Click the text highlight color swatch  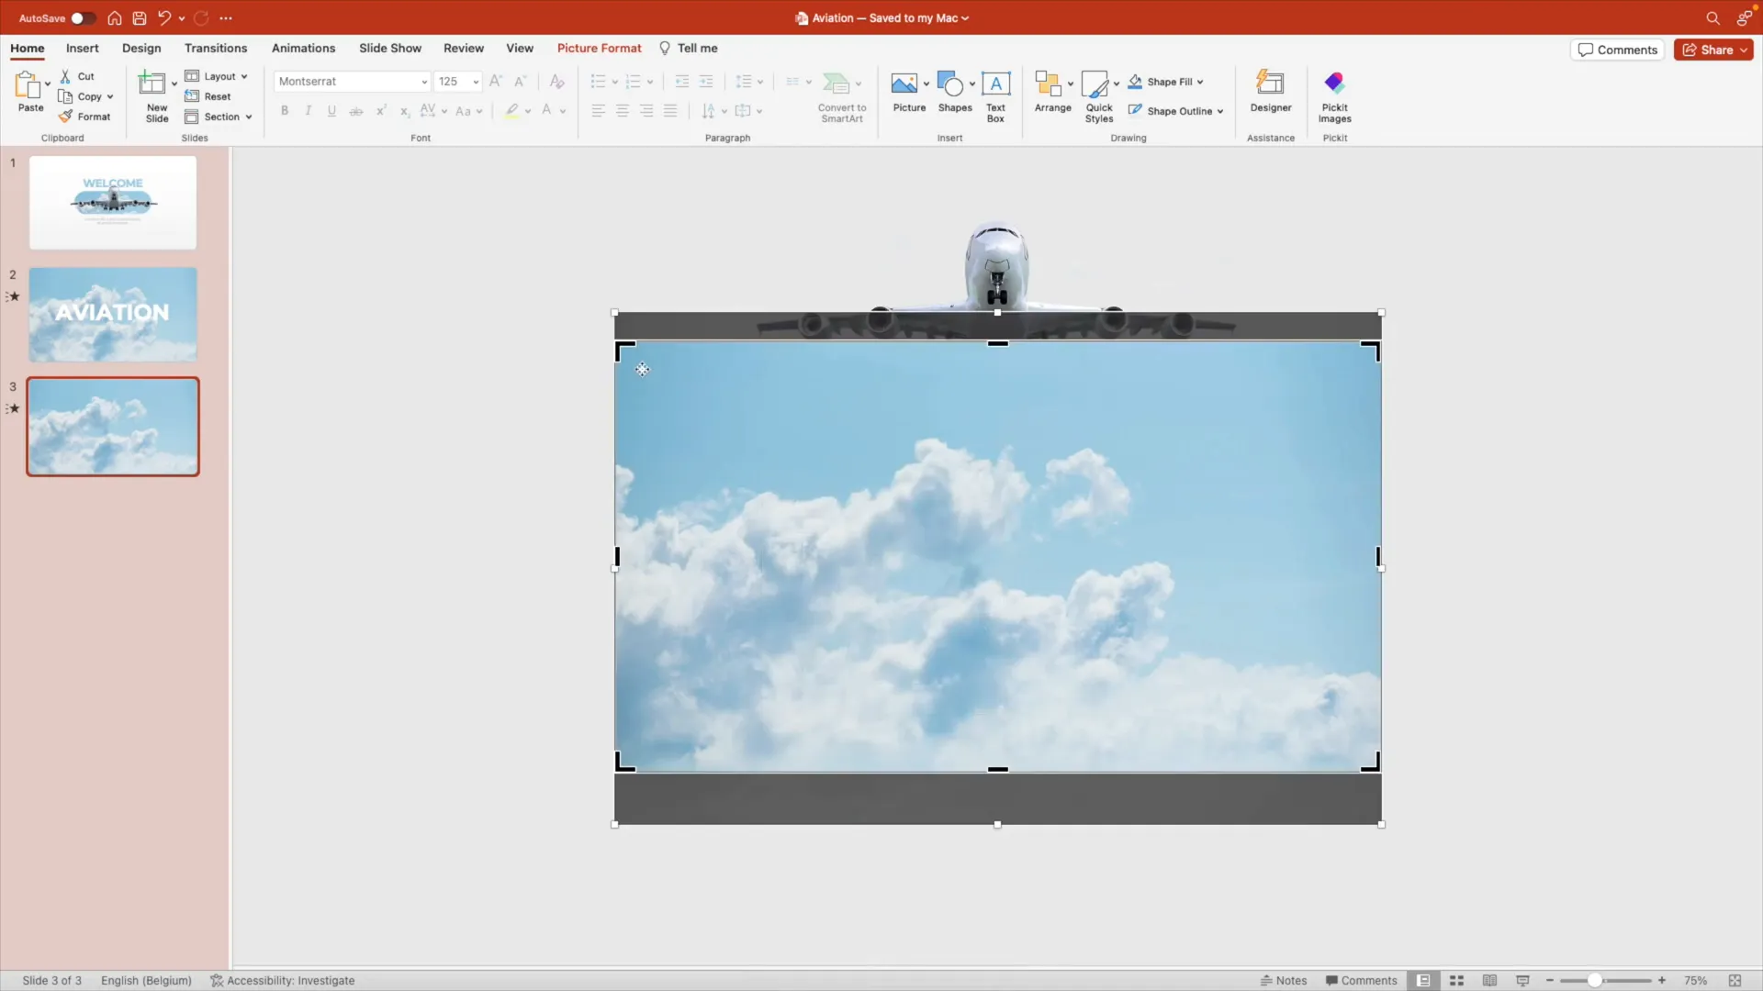click(x=511, y=111)
